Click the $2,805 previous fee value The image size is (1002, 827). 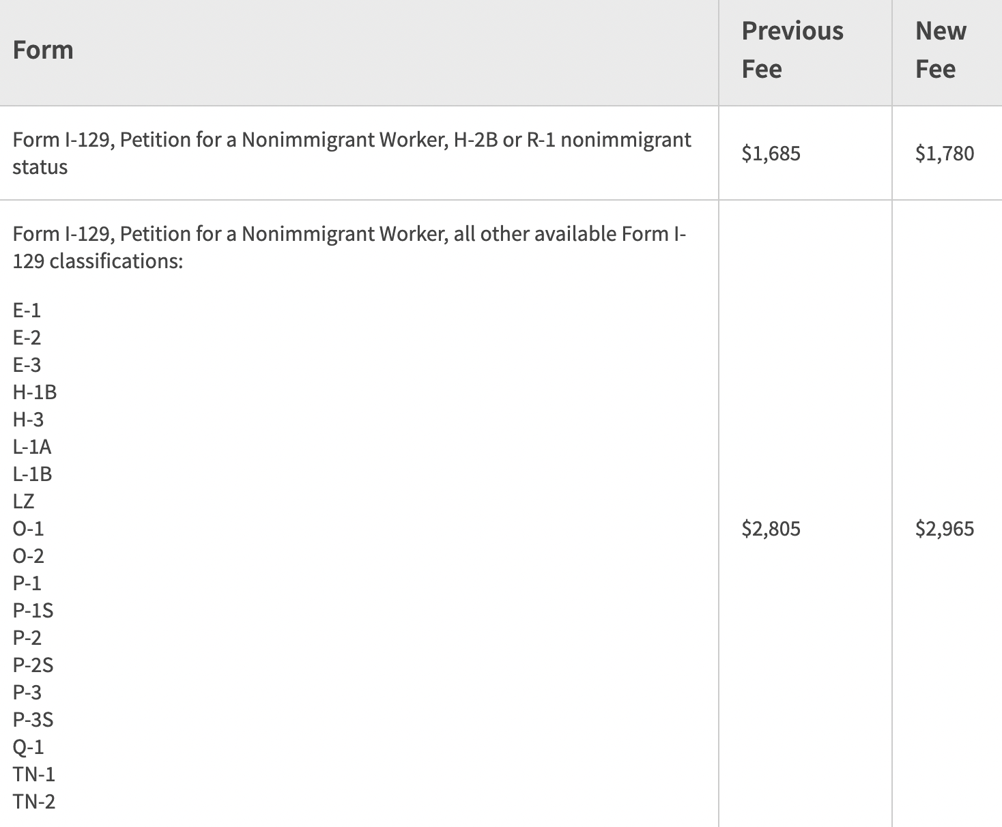[771, 529]
